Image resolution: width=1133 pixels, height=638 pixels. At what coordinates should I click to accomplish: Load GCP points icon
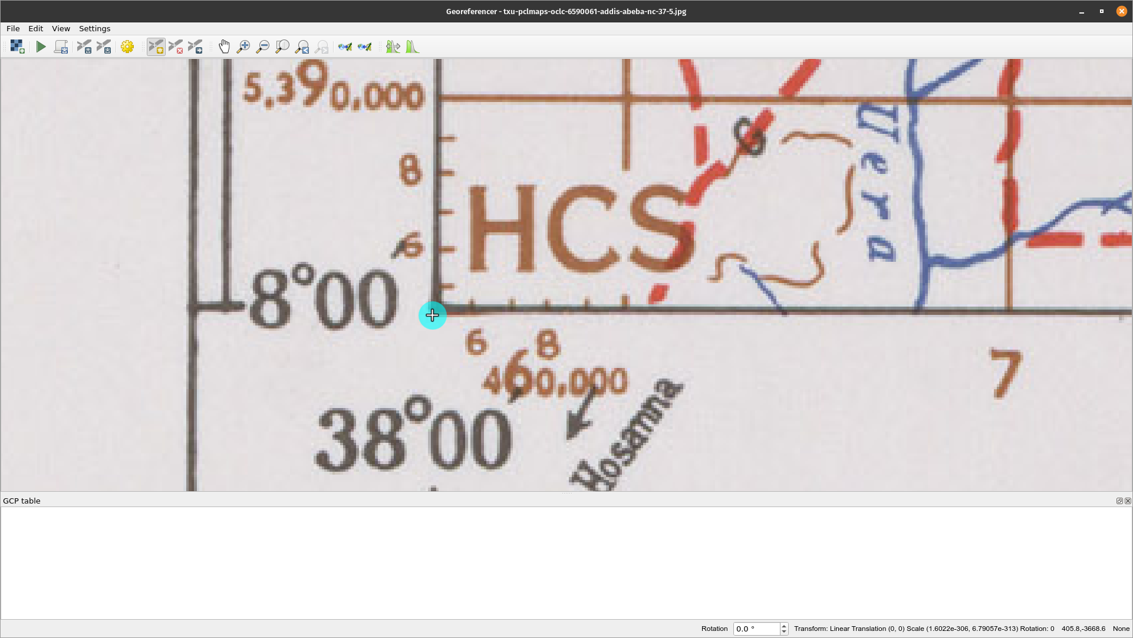point(84,47)
